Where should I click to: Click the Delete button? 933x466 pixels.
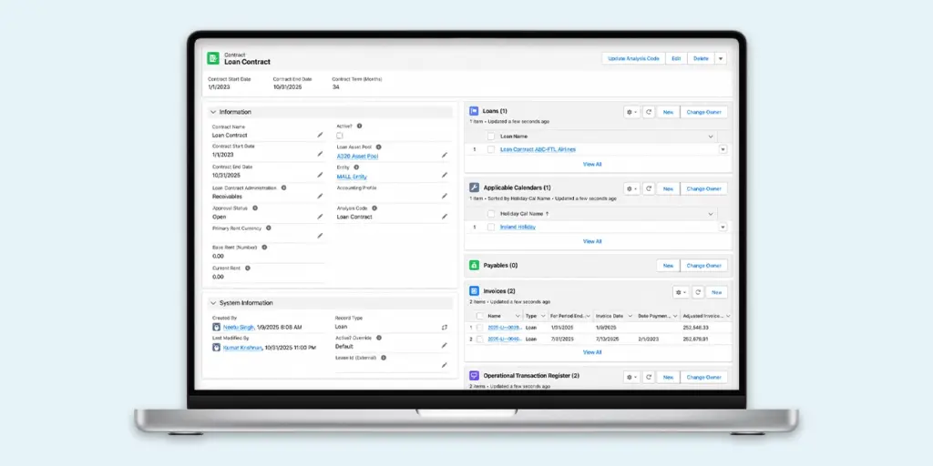pyautogui.click(x=701, y=58)
